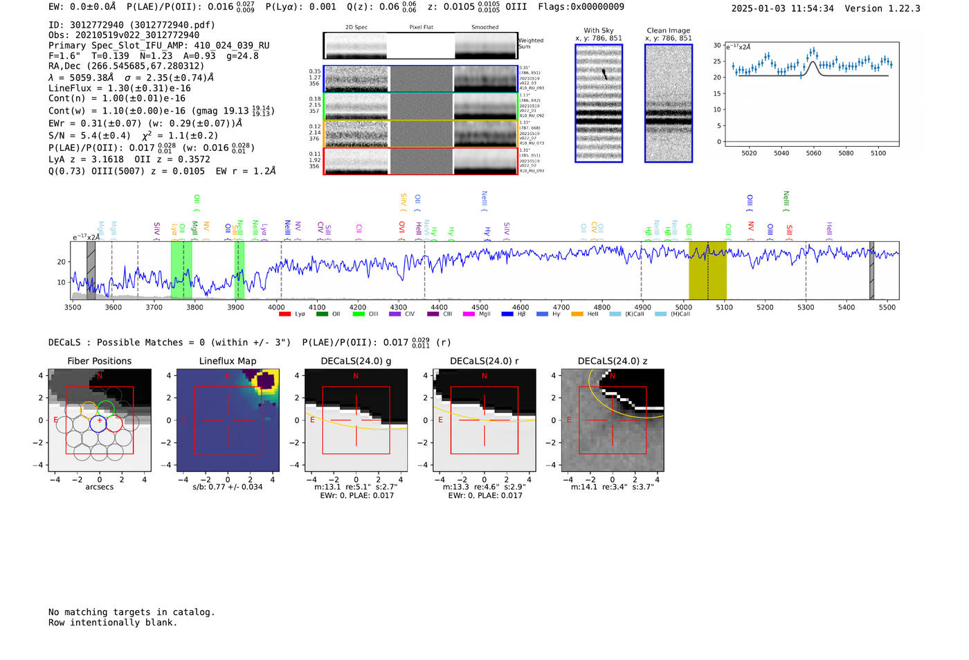The width and height of the screenshot is (969, 660).
Task: Select the OIII lime legend swatch
Action: pos(359,314)
